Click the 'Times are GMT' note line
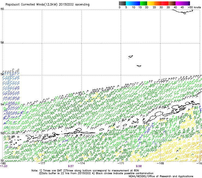 point(85,171)
